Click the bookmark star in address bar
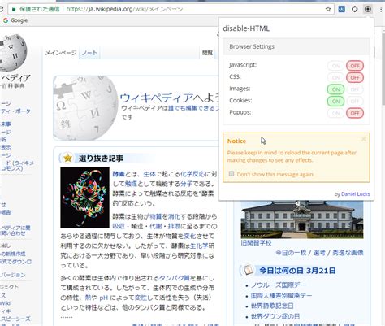385x326 pixels. [328, 9]
